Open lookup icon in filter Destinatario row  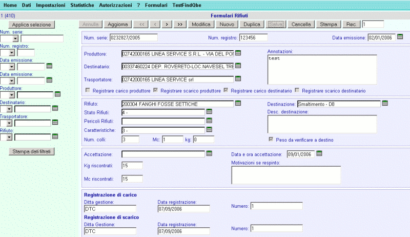point(55,108)
